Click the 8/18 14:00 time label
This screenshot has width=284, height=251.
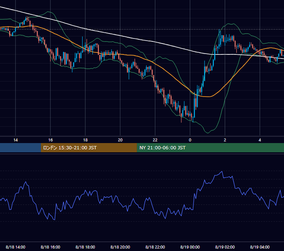click(15, 247)
